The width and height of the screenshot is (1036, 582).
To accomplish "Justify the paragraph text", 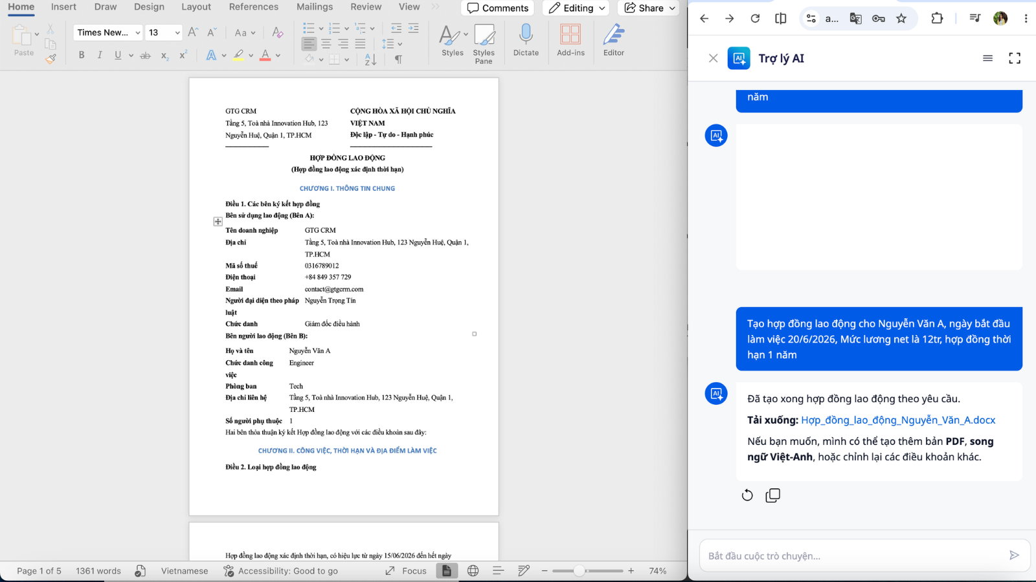I will [361, 44].
